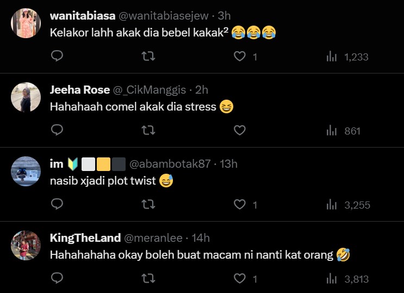Viewport: 404px width, 293px height.
Task: Click Jeeha Rose's profile avatar
Action: click(x=26, y=97)
